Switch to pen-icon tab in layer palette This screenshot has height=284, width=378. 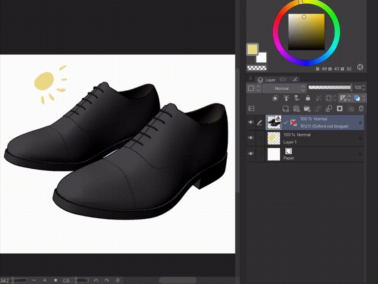(295, 79)
